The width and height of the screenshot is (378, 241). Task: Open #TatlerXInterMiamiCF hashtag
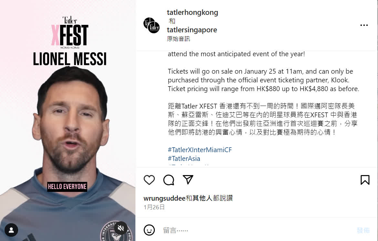200,150
